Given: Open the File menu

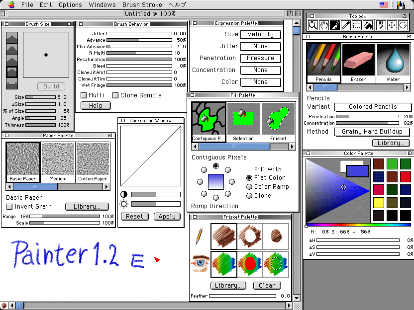Looking at the screenshot, I should point(27,5).
